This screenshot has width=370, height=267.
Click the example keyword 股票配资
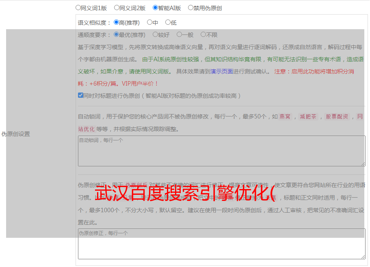pyautogui.click(x=337, y=116)
